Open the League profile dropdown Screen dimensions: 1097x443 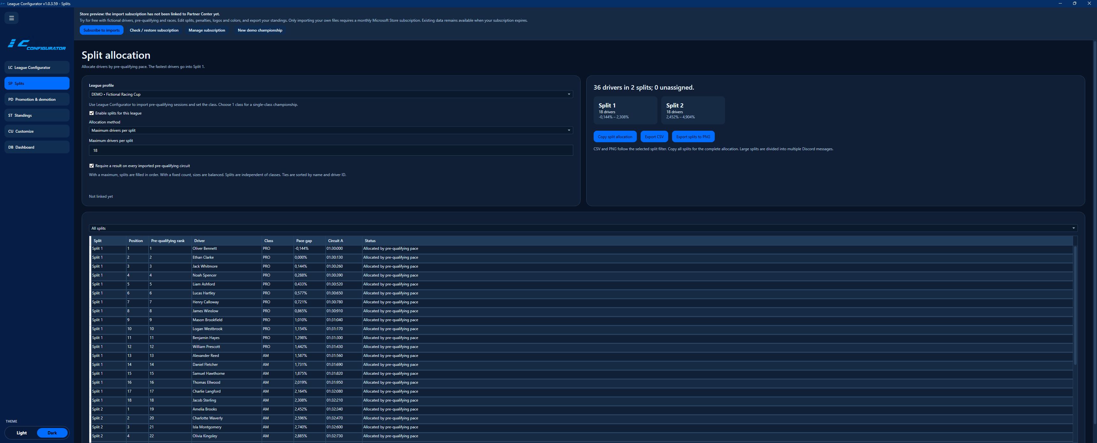331,94
